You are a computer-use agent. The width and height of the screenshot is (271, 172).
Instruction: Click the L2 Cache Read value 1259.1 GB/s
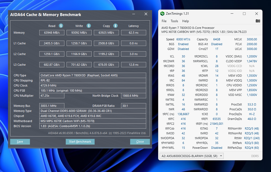point(52,54)
